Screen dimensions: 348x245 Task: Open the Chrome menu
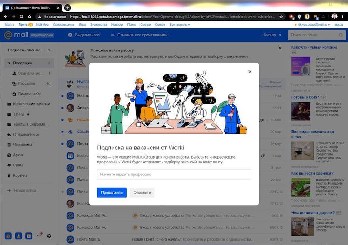[342, 17]
